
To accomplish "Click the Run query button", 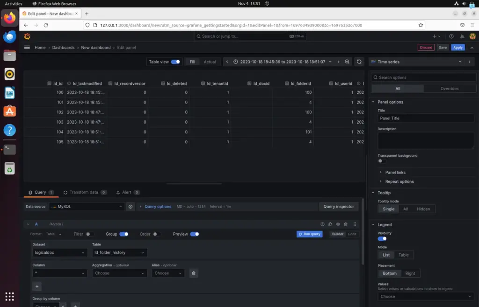I will click(310, 234).
